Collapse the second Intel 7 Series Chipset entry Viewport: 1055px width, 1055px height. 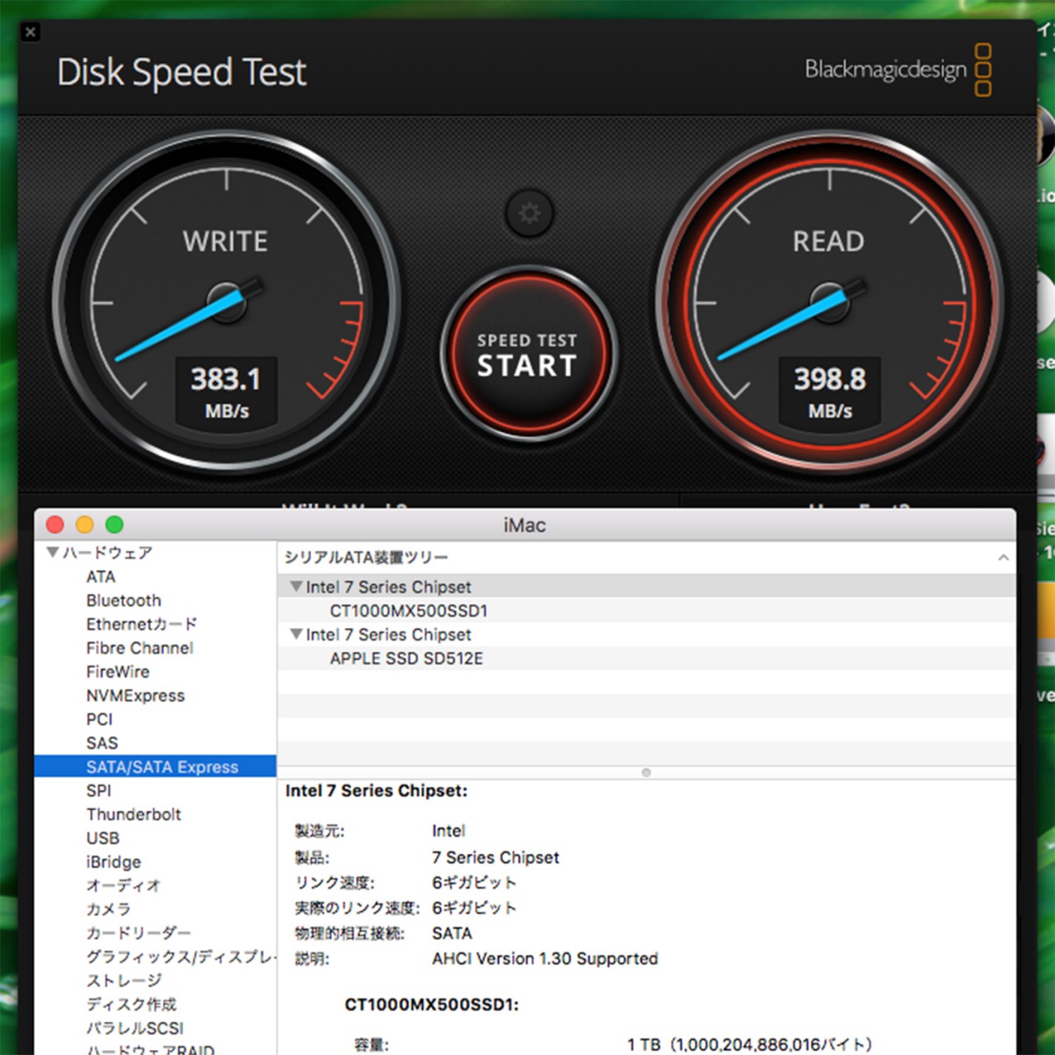297,635
